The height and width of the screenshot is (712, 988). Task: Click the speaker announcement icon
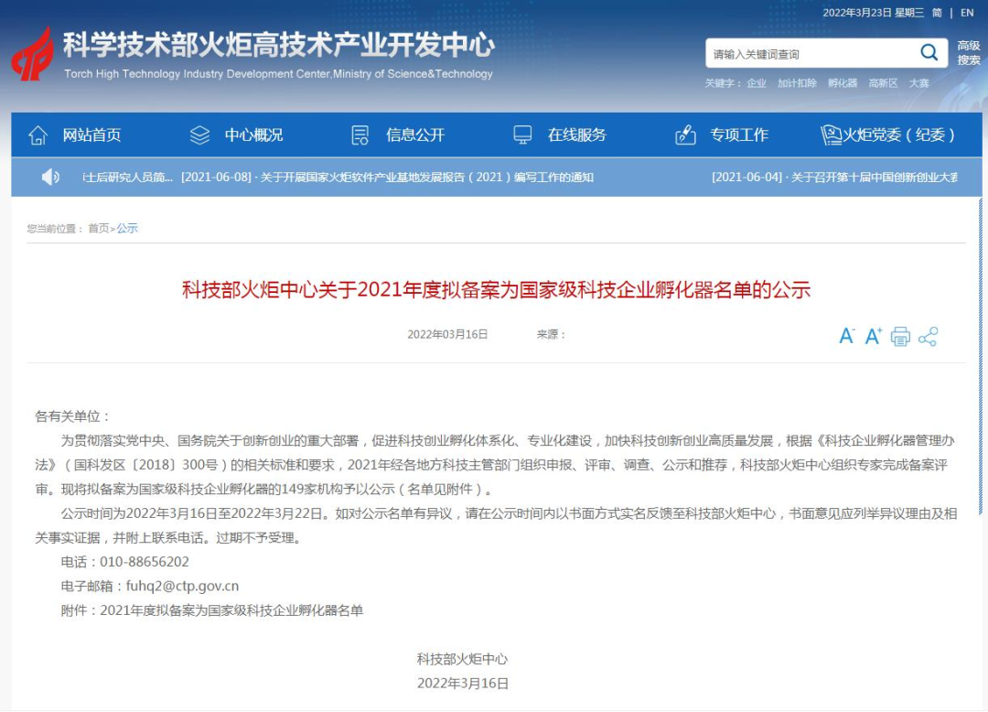click(x=50, y=177)
